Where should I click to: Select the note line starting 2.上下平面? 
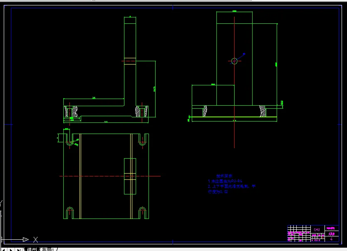coord(231,186)
